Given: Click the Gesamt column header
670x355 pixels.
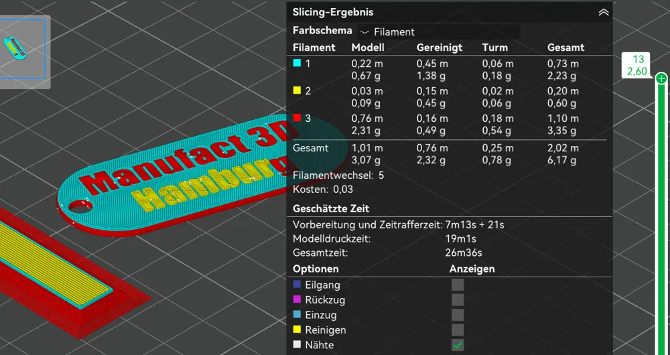Looking at the screenshot, I should pyautogui.click(x=565, y=48).
